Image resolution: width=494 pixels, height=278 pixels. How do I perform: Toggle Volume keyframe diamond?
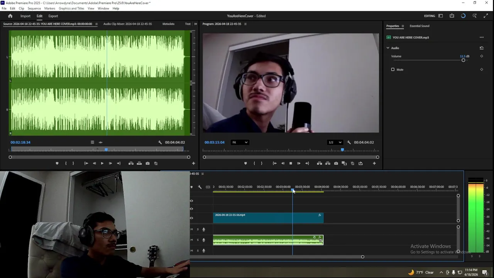482,56
